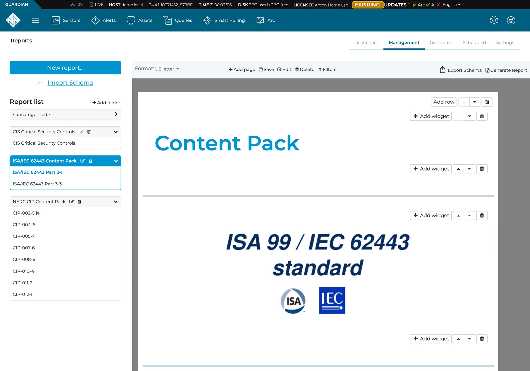Open the Queries section

[x=178, y=20]
